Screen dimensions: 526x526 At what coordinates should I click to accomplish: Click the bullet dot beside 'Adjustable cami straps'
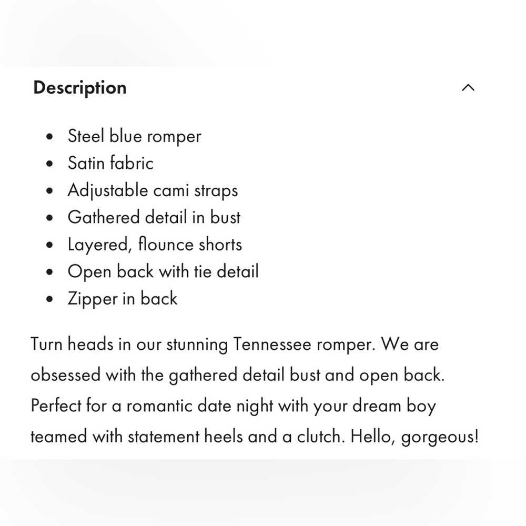point(49,190)
